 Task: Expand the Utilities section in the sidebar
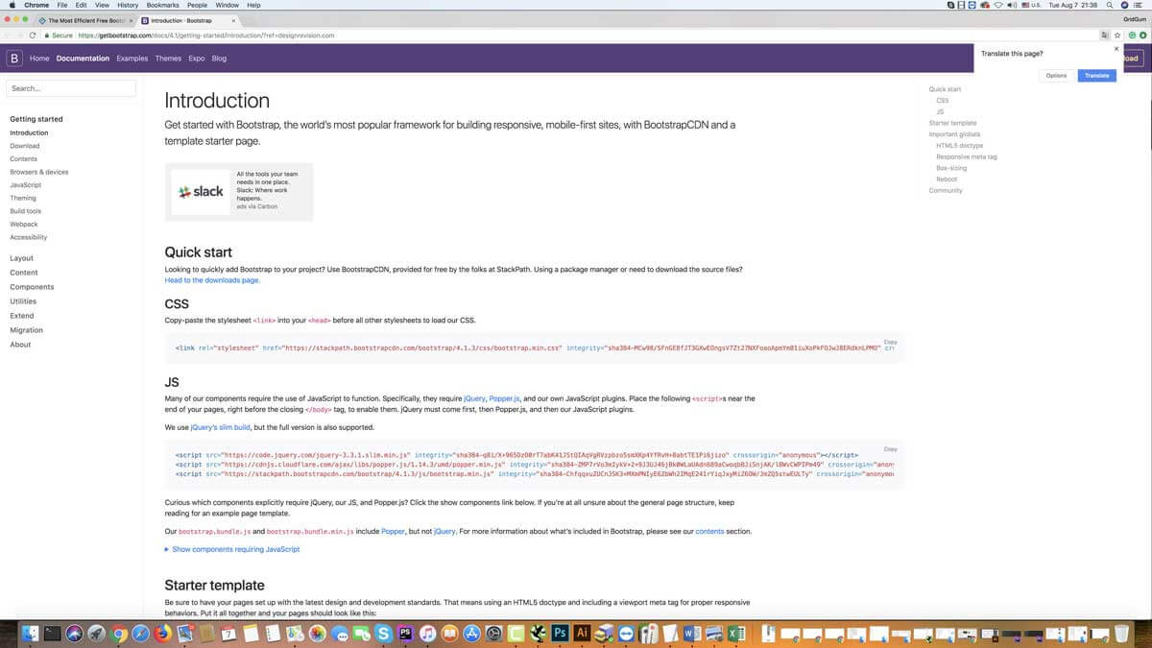(x=23, y=301)
